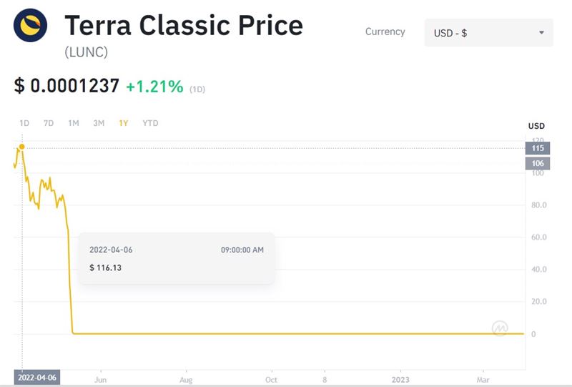Click the Oct label on the time axis
This screenshot has height=387, width=572.
coord(272,380)
